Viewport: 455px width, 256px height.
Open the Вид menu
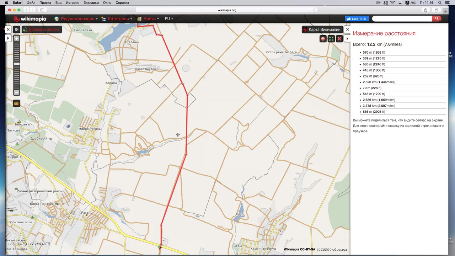[58, 2]
